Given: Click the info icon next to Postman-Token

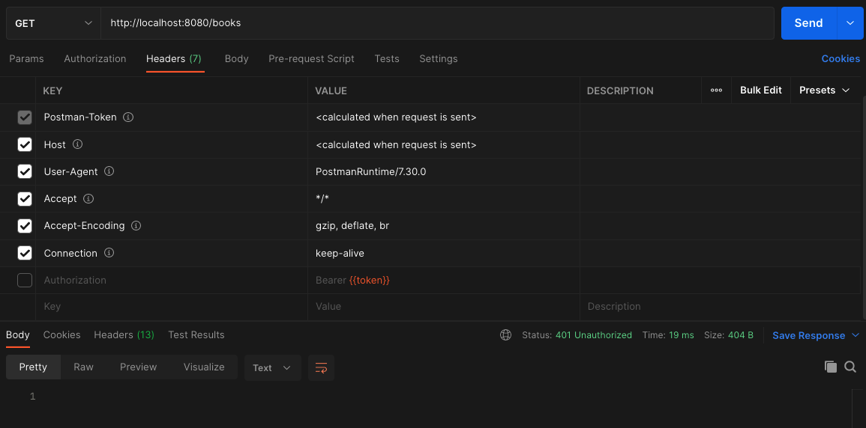Looking at the screenshot, I should (128, 117).
